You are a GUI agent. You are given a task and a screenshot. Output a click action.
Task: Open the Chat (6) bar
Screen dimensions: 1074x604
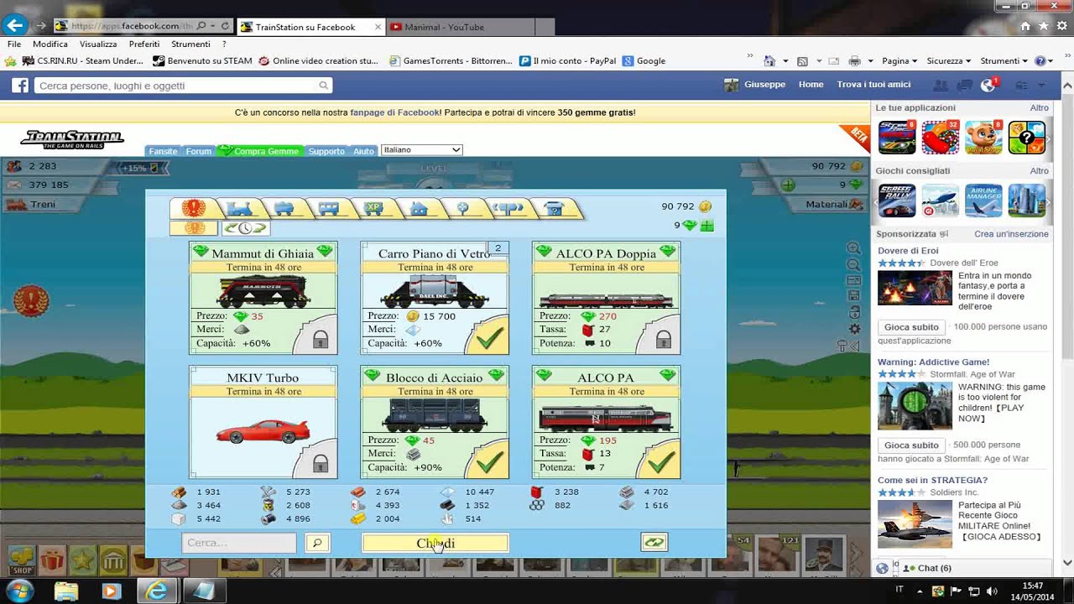[933, 568]
